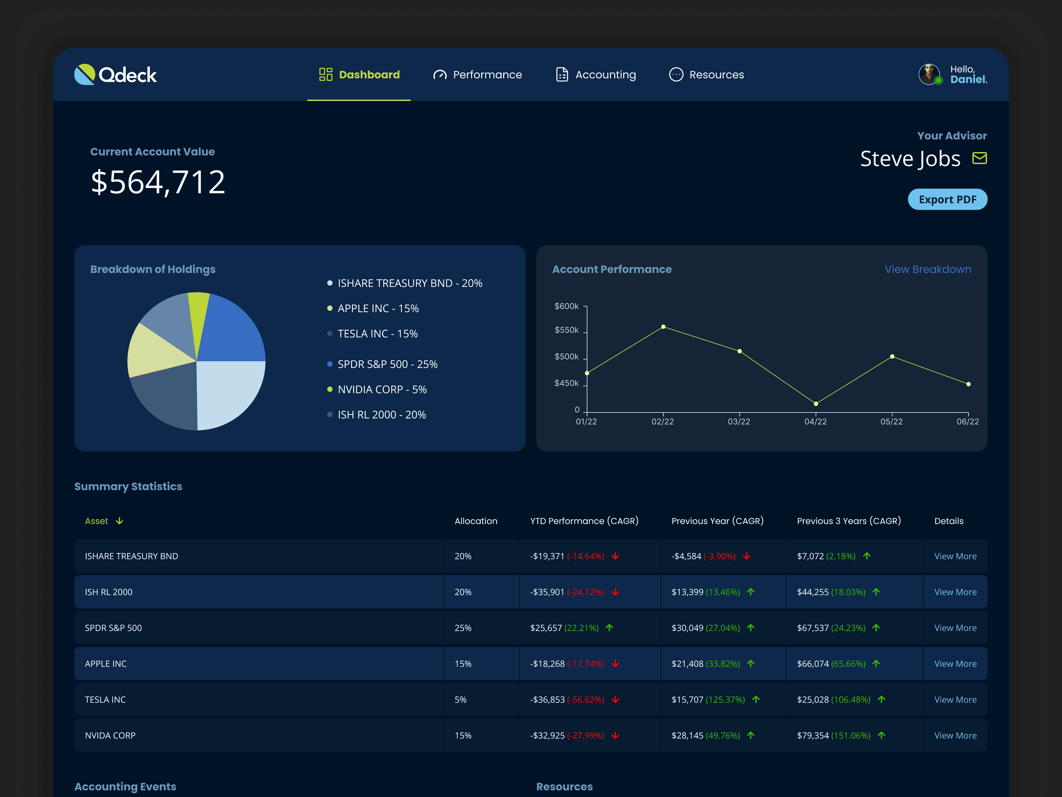Click the NVIDIA CORP legend dot
The width and height of the screenshot is (1062, 797).
[x=330, y=390]
